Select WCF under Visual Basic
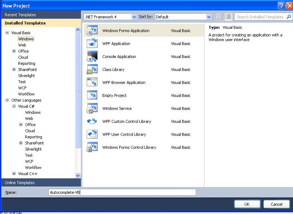 click(22, 88)
